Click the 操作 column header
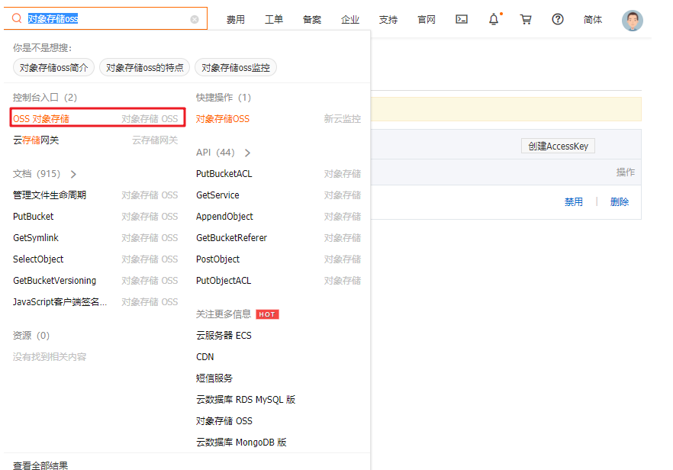 click(626, 172)
